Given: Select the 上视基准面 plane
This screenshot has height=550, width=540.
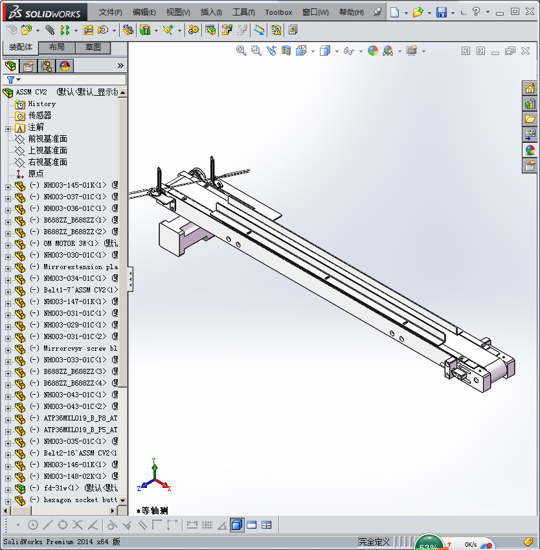Looking at the screenshot, I should [48, 151].
